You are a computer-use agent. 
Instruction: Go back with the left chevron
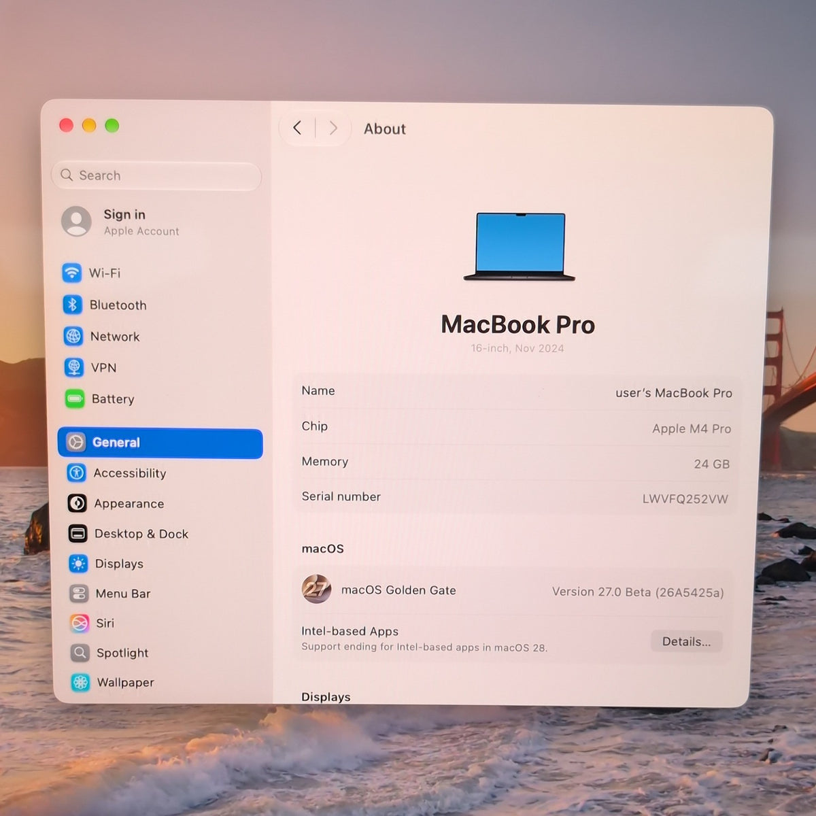point(297,128)
